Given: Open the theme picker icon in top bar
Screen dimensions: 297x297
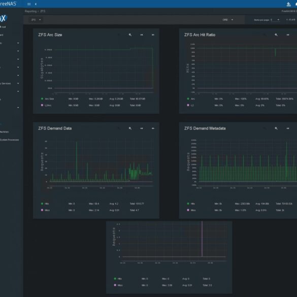Looking at the screenshot, I should point(288,4).
